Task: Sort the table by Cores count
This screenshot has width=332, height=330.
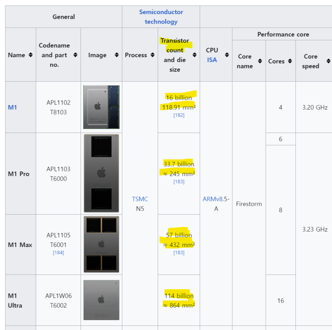Action: [x=290, y=61]
